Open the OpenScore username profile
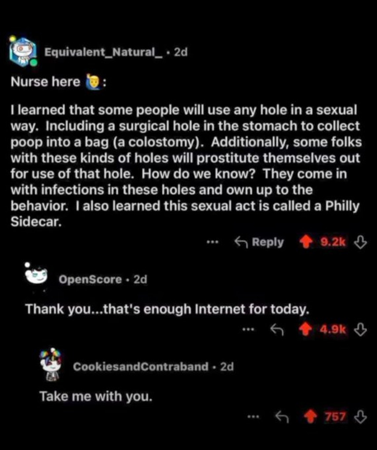The image size is (377, 450). [90, 279]
